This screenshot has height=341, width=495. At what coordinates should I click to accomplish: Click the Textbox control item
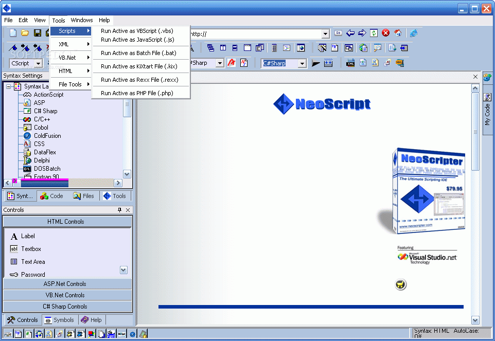(x=26, y=249)
